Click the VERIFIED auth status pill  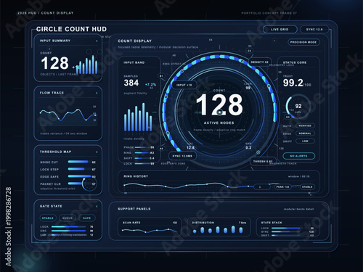click(x=305, y=125)
